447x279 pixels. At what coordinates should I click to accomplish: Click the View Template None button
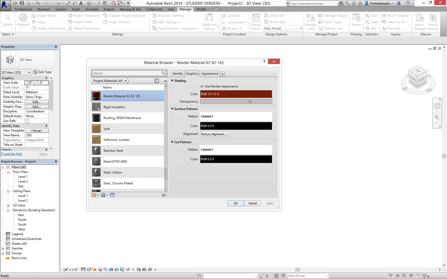pos(37,131)
